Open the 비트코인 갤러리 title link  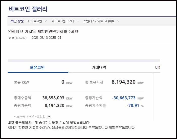(28, 9)
